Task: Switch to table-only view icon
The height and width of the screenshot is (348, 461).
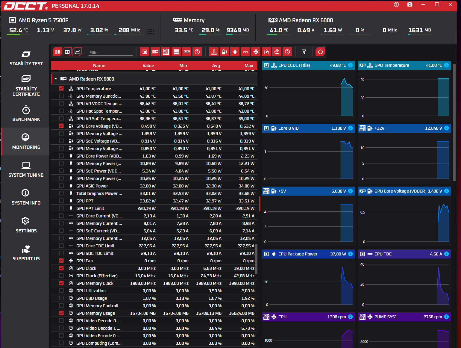Action: tap(67, 52)
